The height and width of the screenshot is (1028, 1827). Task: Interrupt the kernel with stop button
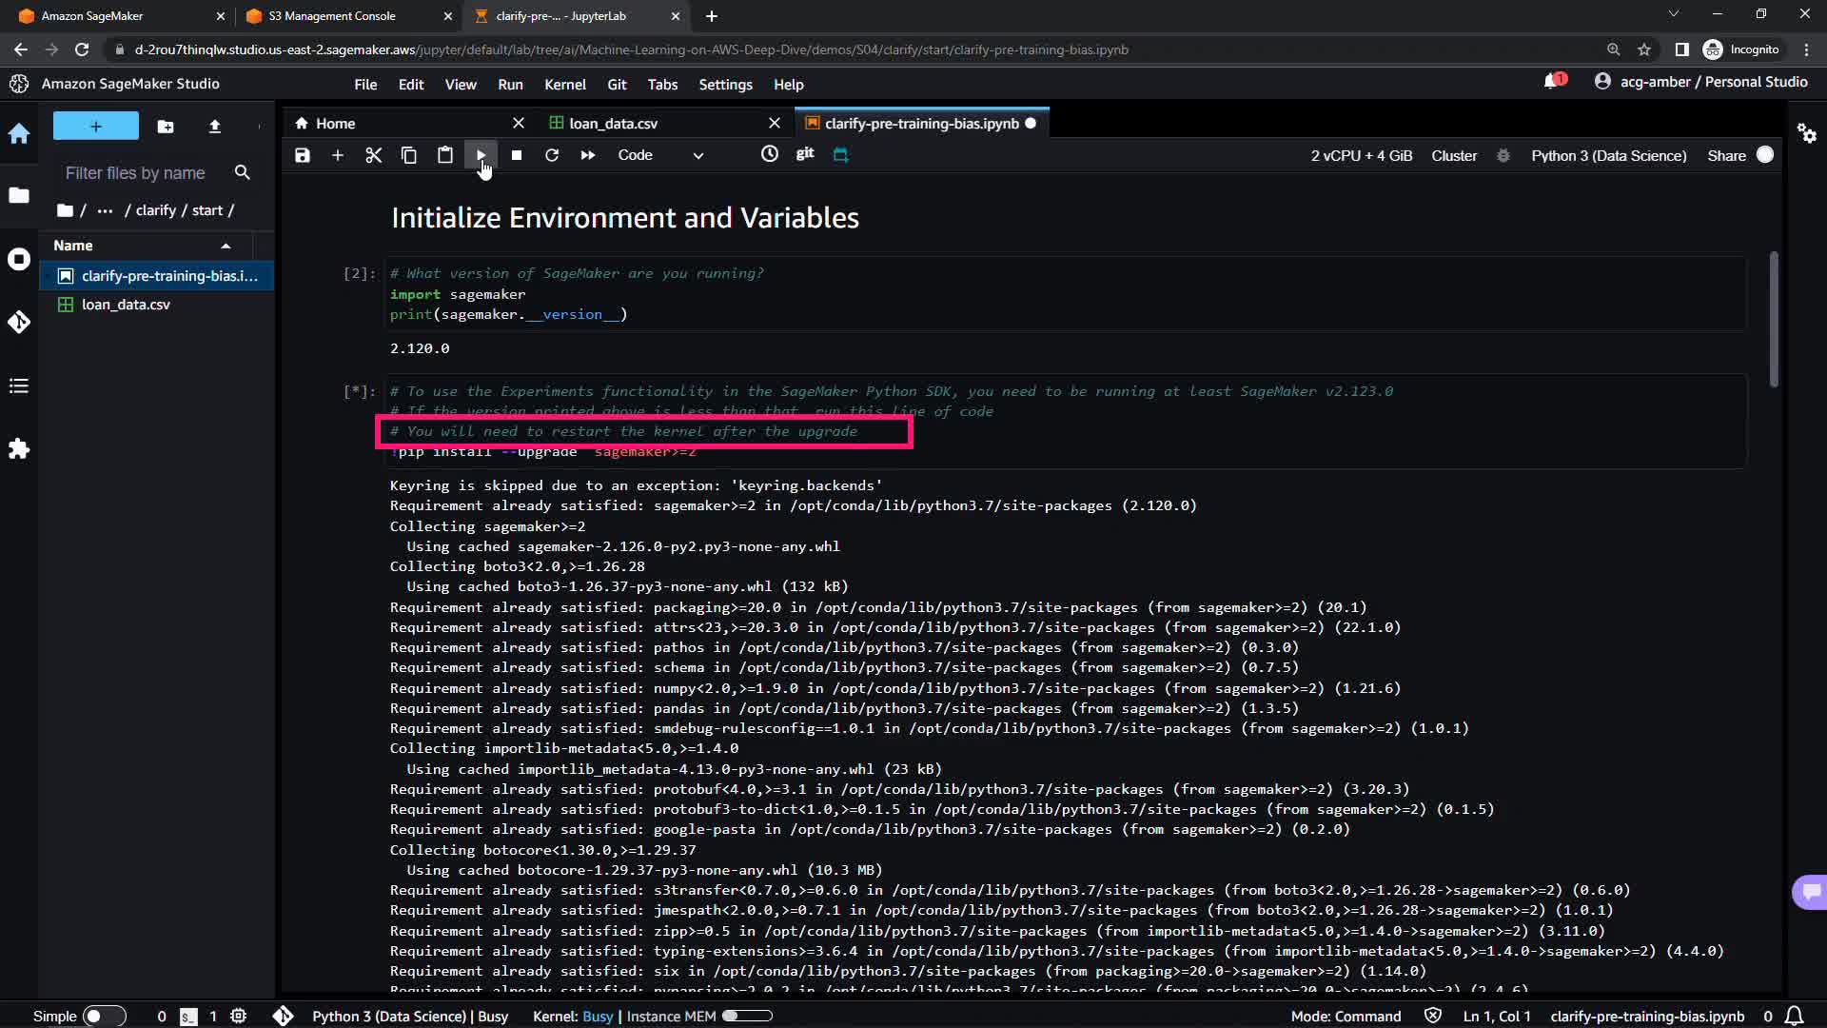pyautogui.click(x=516, y=155)
